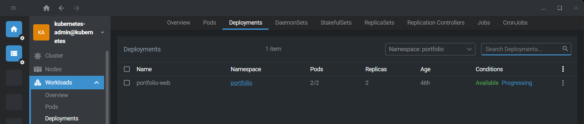Viewport: 584px width, 124px height.
Task: Click the 46h age value
Action: click(425, 83)
